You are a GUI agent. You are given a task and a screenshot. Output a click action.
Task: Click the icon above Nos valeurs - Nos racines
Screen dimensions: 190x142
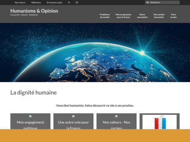point(116,116)
